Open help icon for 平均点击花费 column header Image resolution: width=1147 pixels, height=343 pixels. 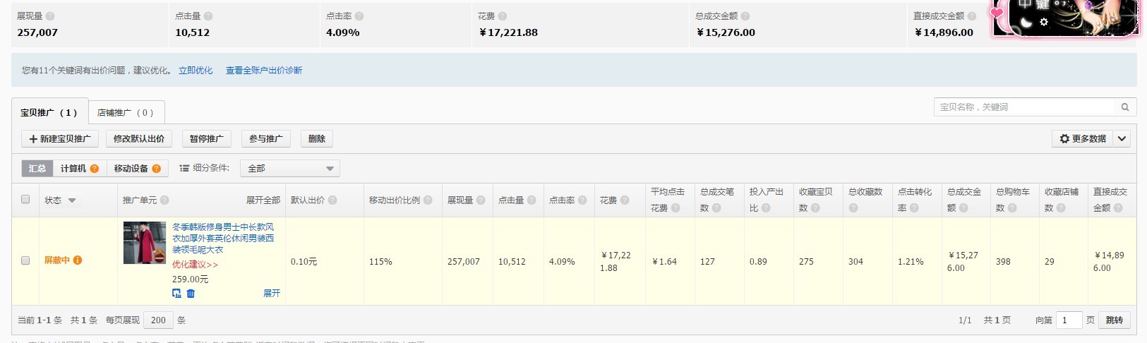tap(675, 208)
